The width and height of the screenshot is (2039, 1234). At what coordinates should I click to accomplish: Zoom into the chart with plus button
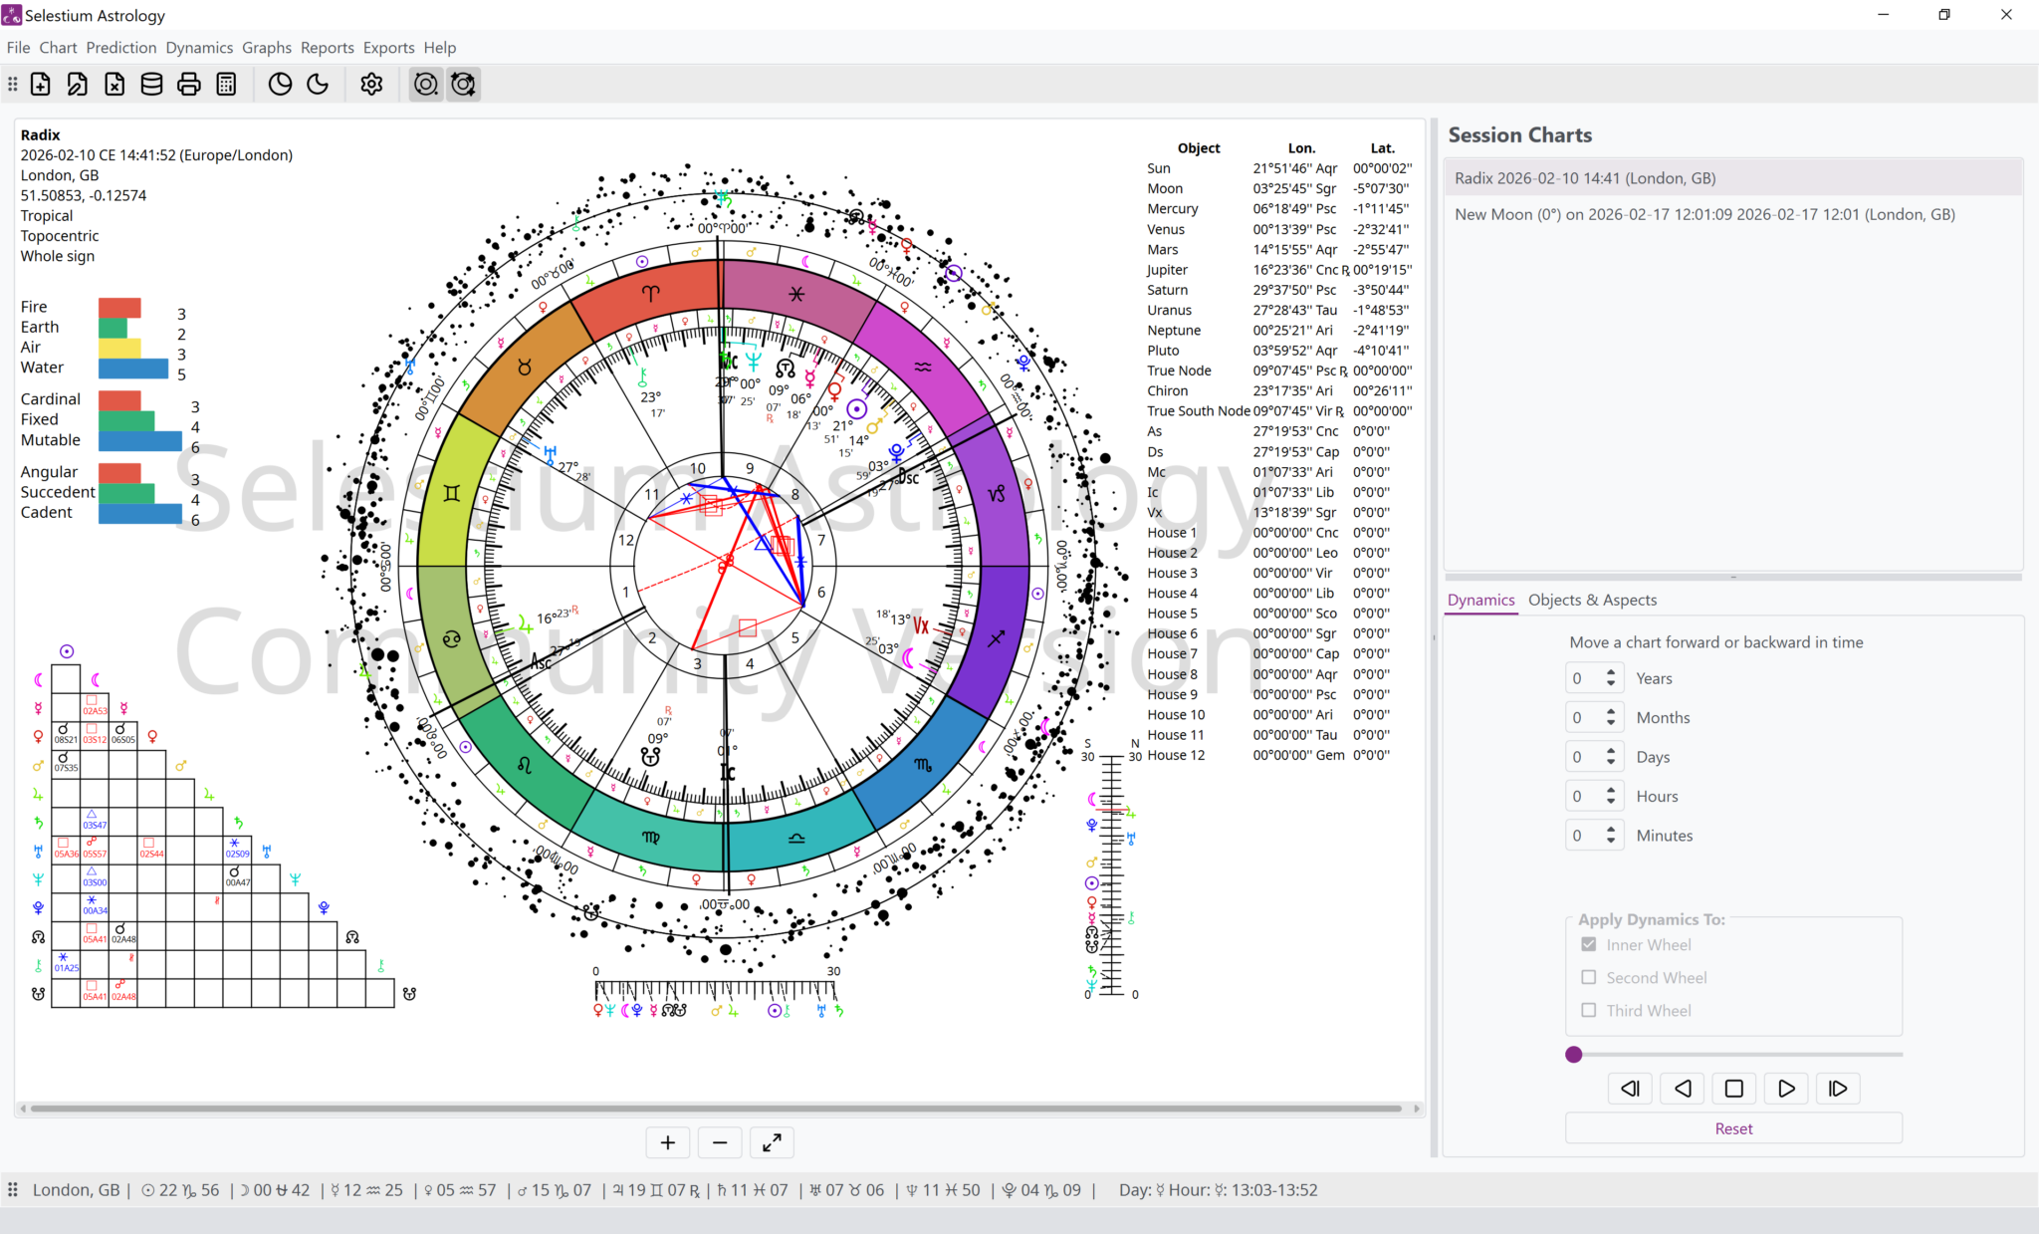(667, 1142)
